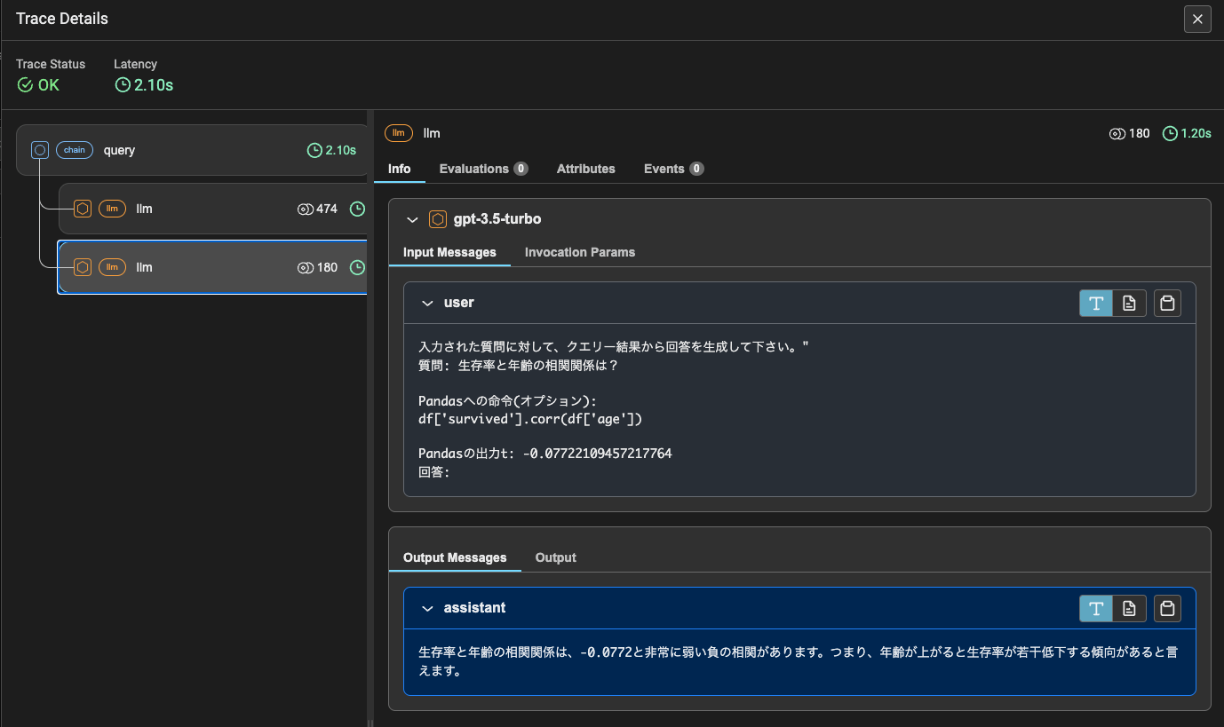Screen dimensions: 1224x727
Task: Switch user message to markdown view
Action: 1129,303
